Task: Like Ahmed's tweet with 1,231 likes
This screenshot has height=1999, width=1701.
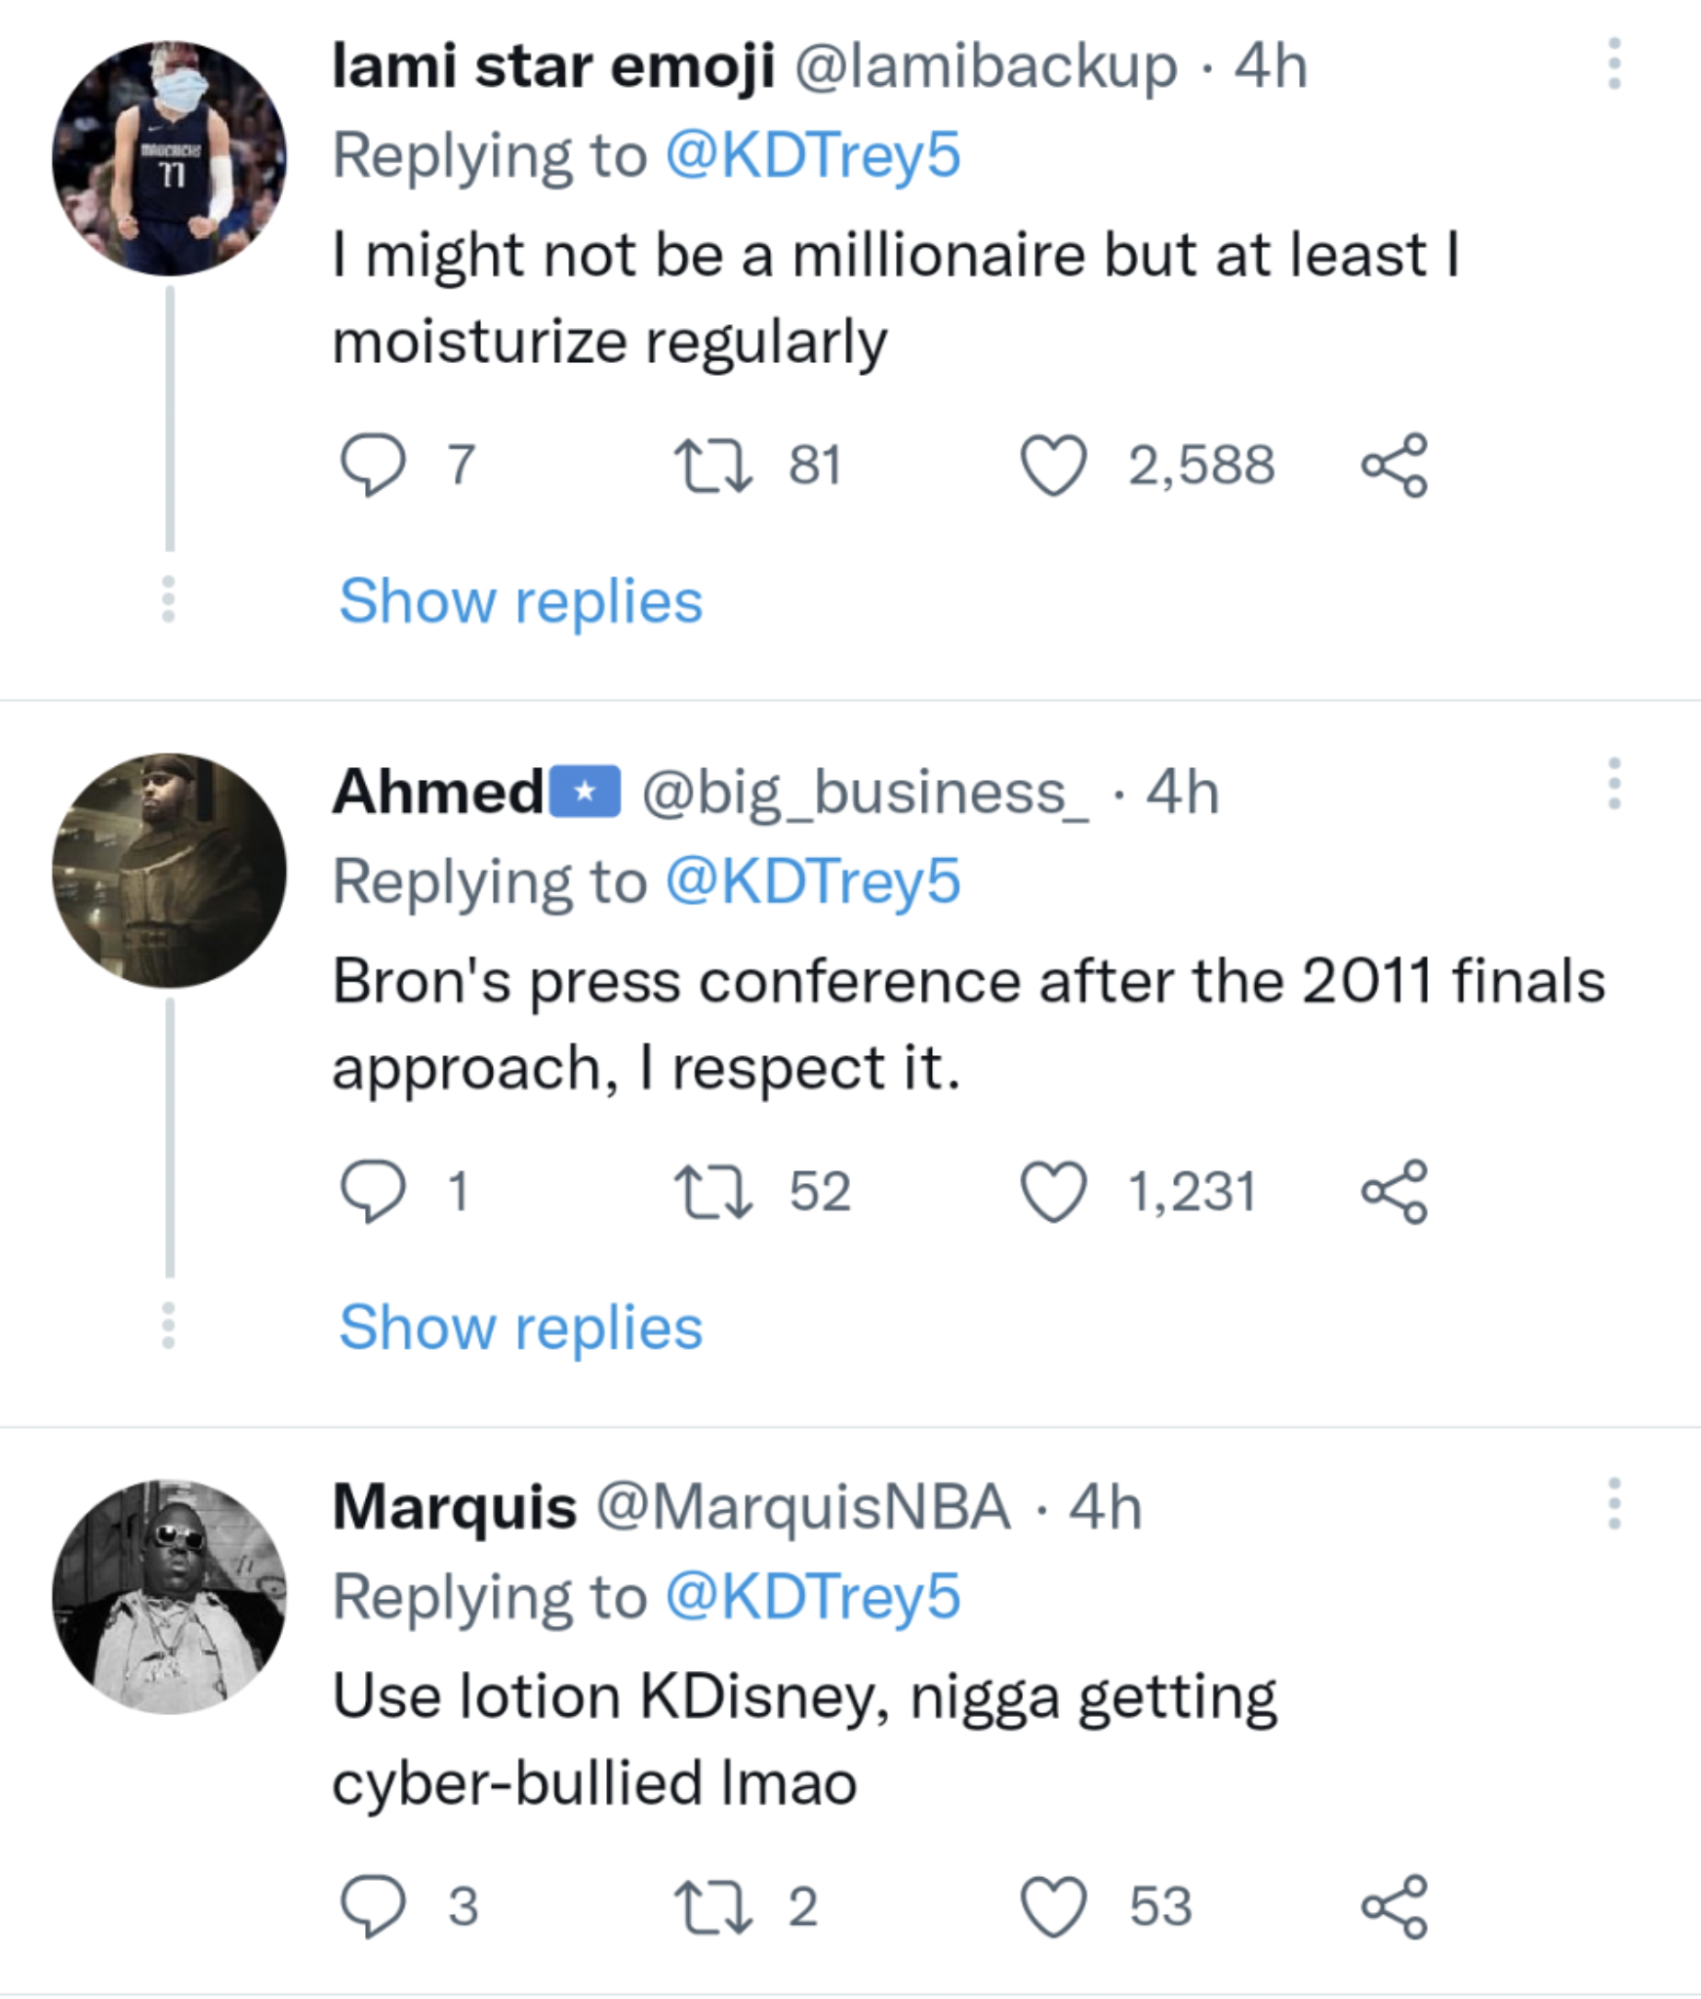Action: coord(1054,1192)
